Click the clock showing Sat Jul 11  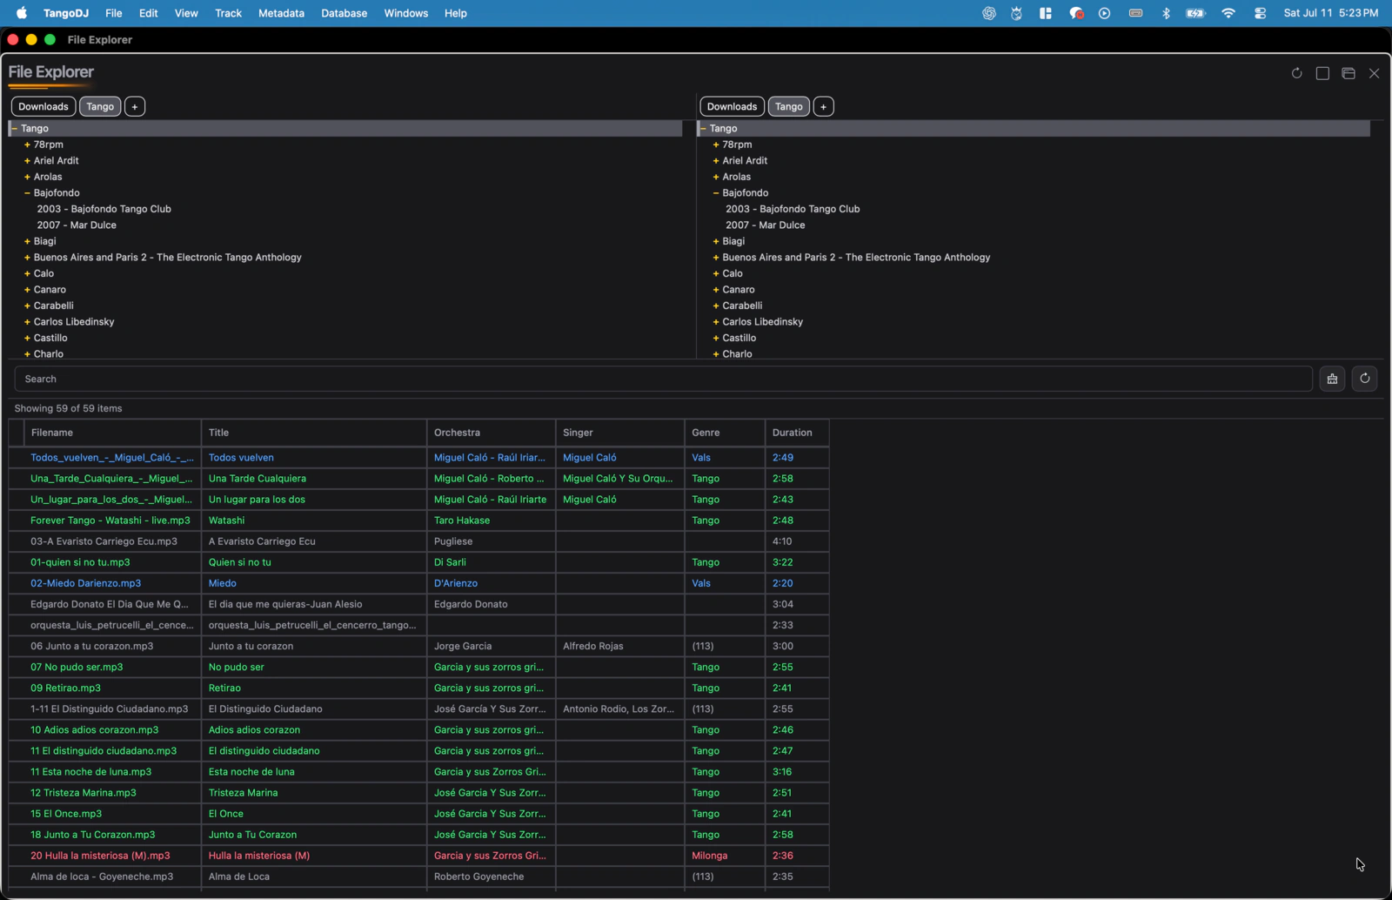pos(1330,13)
